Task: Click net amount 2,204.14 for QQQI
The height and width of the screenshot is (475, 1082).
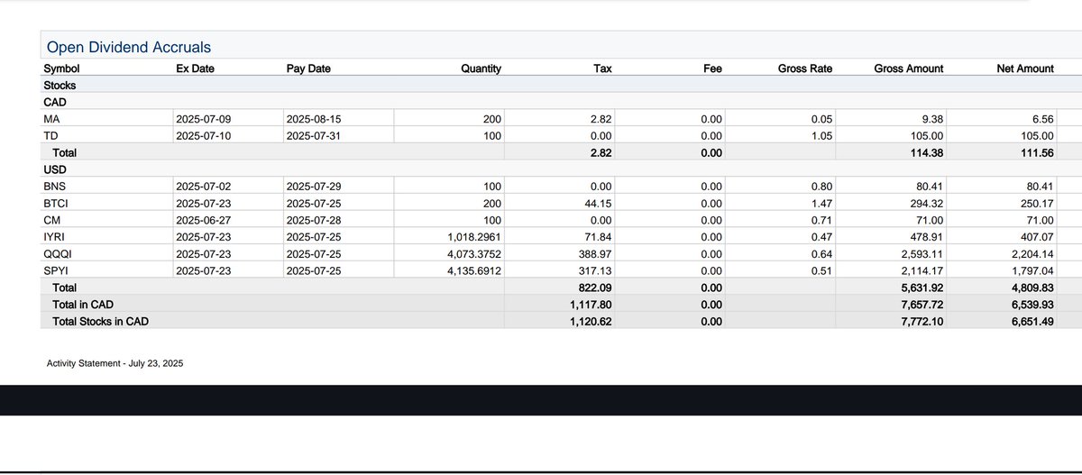Action: pos(1033,254)
